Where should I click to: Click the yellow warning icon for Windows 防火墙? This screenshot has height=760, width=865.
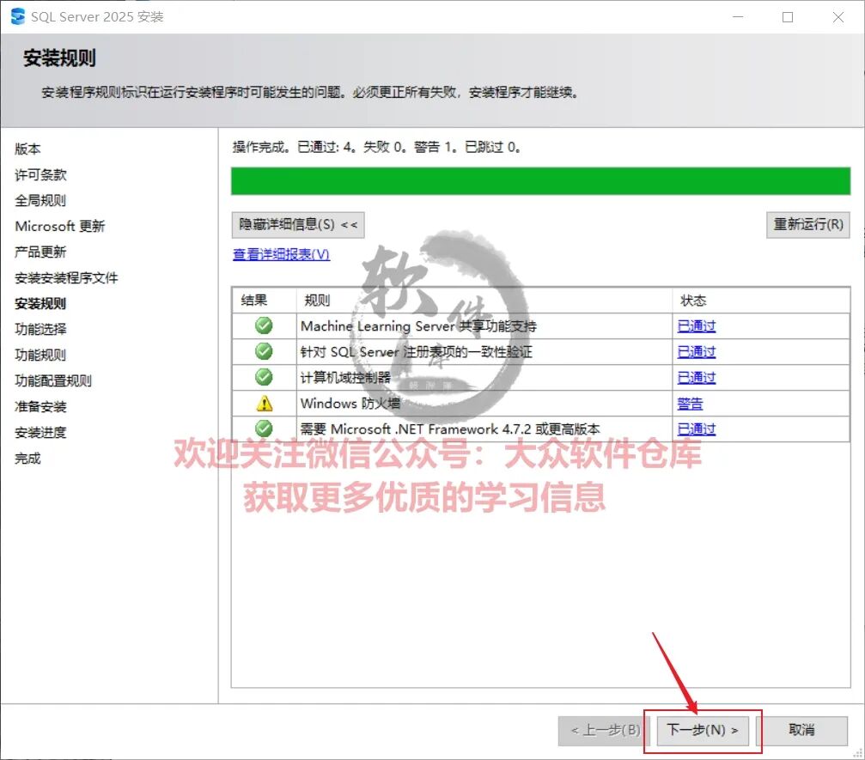(265, 403)
